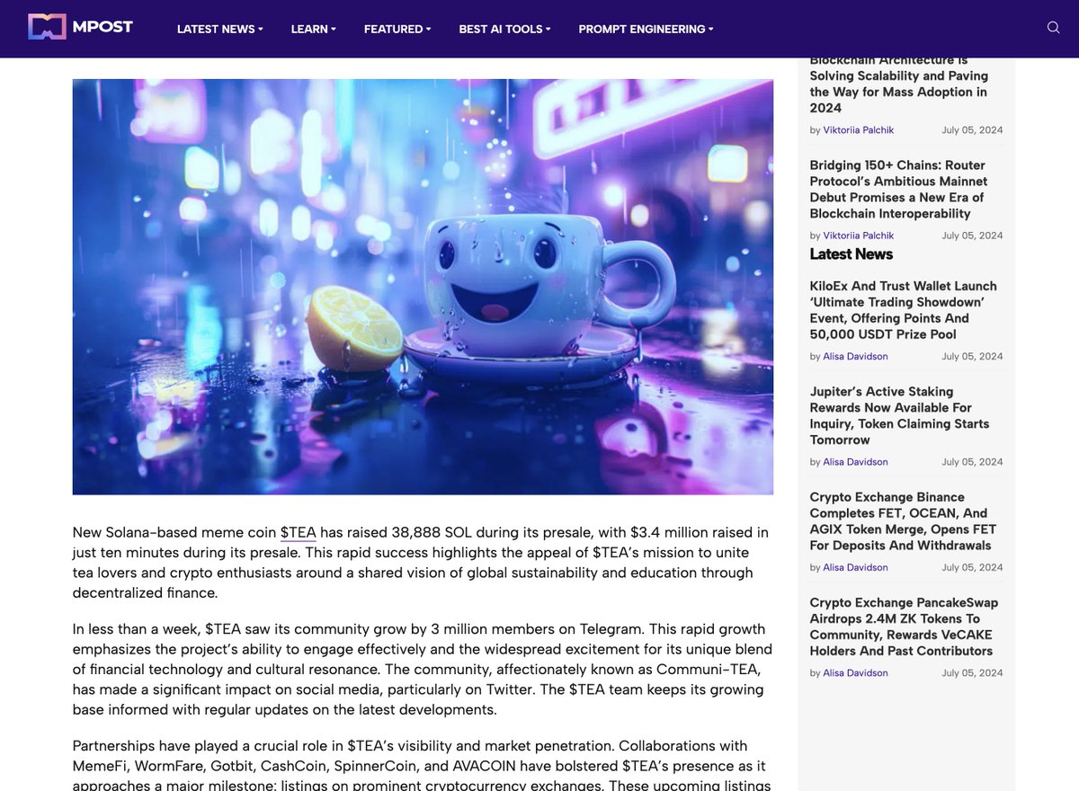Viewport: 1079px width, 791px height.
Task: Expand the Best AI Tools dropdown arrow
Action: click(548, 29)
